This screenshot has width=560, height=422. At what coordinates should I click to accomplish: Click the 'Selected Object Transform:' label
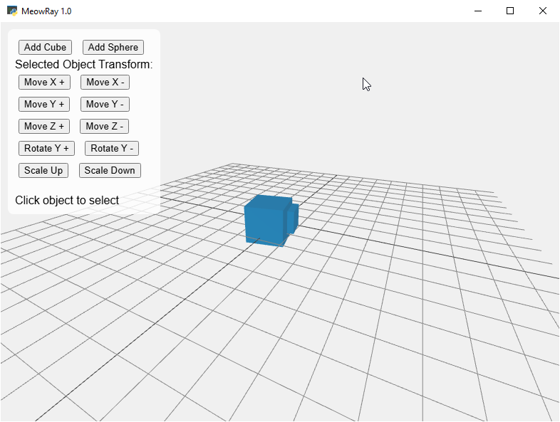click(83, 65)
